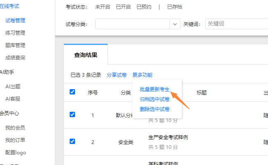Click the 安全类 category cell

(126, 142)
